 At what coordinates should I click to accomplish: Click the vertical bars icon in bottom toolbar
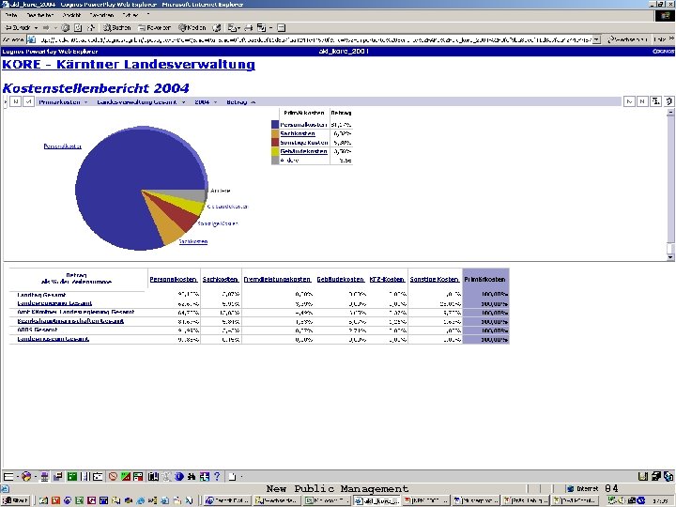click(x=84, y=476)
